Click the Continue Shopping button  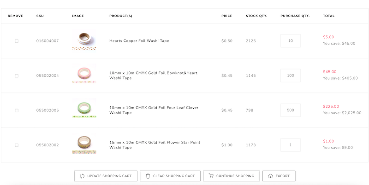point(232,176)
